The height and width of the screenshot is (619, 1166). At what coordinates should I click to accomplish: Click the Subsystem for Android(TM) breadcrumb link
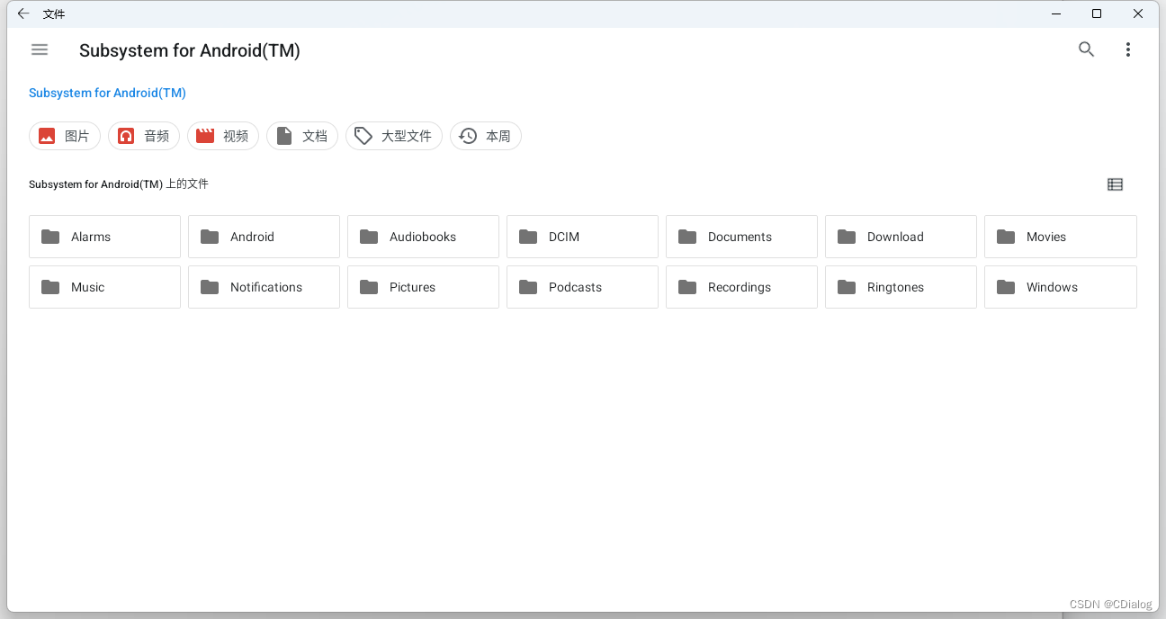[x=107, y=93]
